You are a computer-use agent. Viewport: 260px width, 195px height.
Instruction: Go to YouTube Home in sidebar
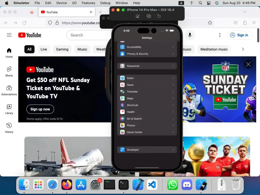[9, 53]
